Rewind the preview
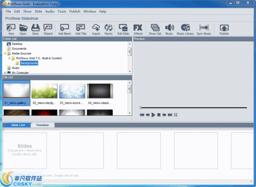256x187 pixels. 148,115
